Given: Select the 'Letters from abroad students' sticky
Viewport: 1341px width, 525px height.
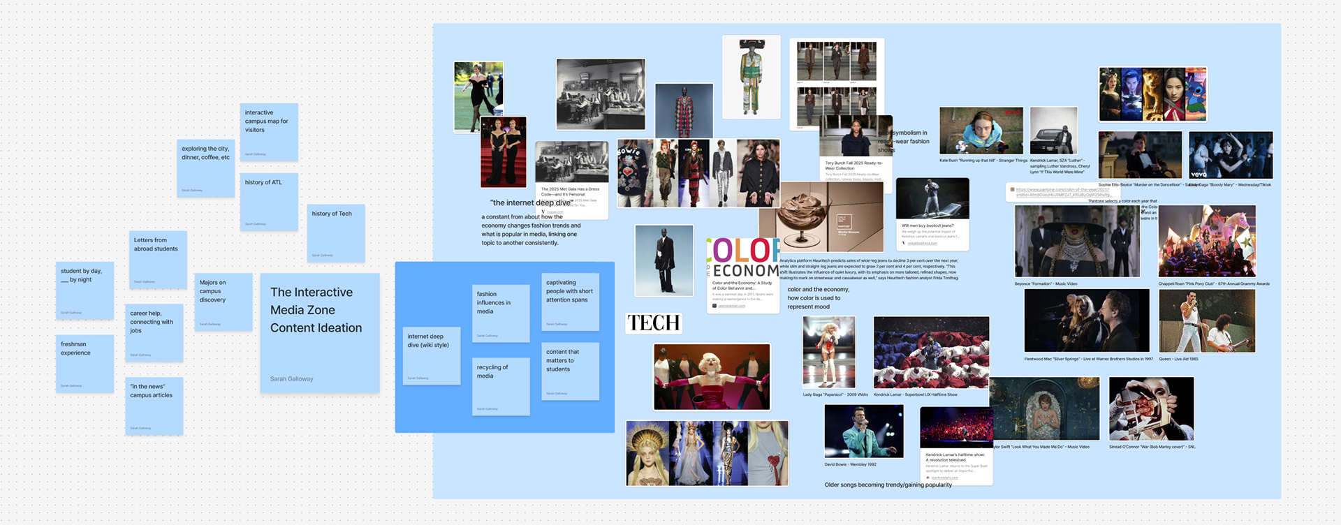Looking at the screenshot, I should pos(158,260).
